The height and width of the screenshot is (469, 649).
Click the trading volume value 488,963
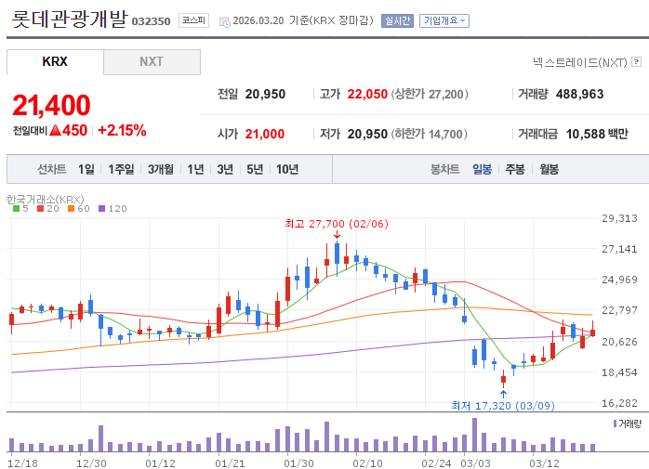point(580,95)
